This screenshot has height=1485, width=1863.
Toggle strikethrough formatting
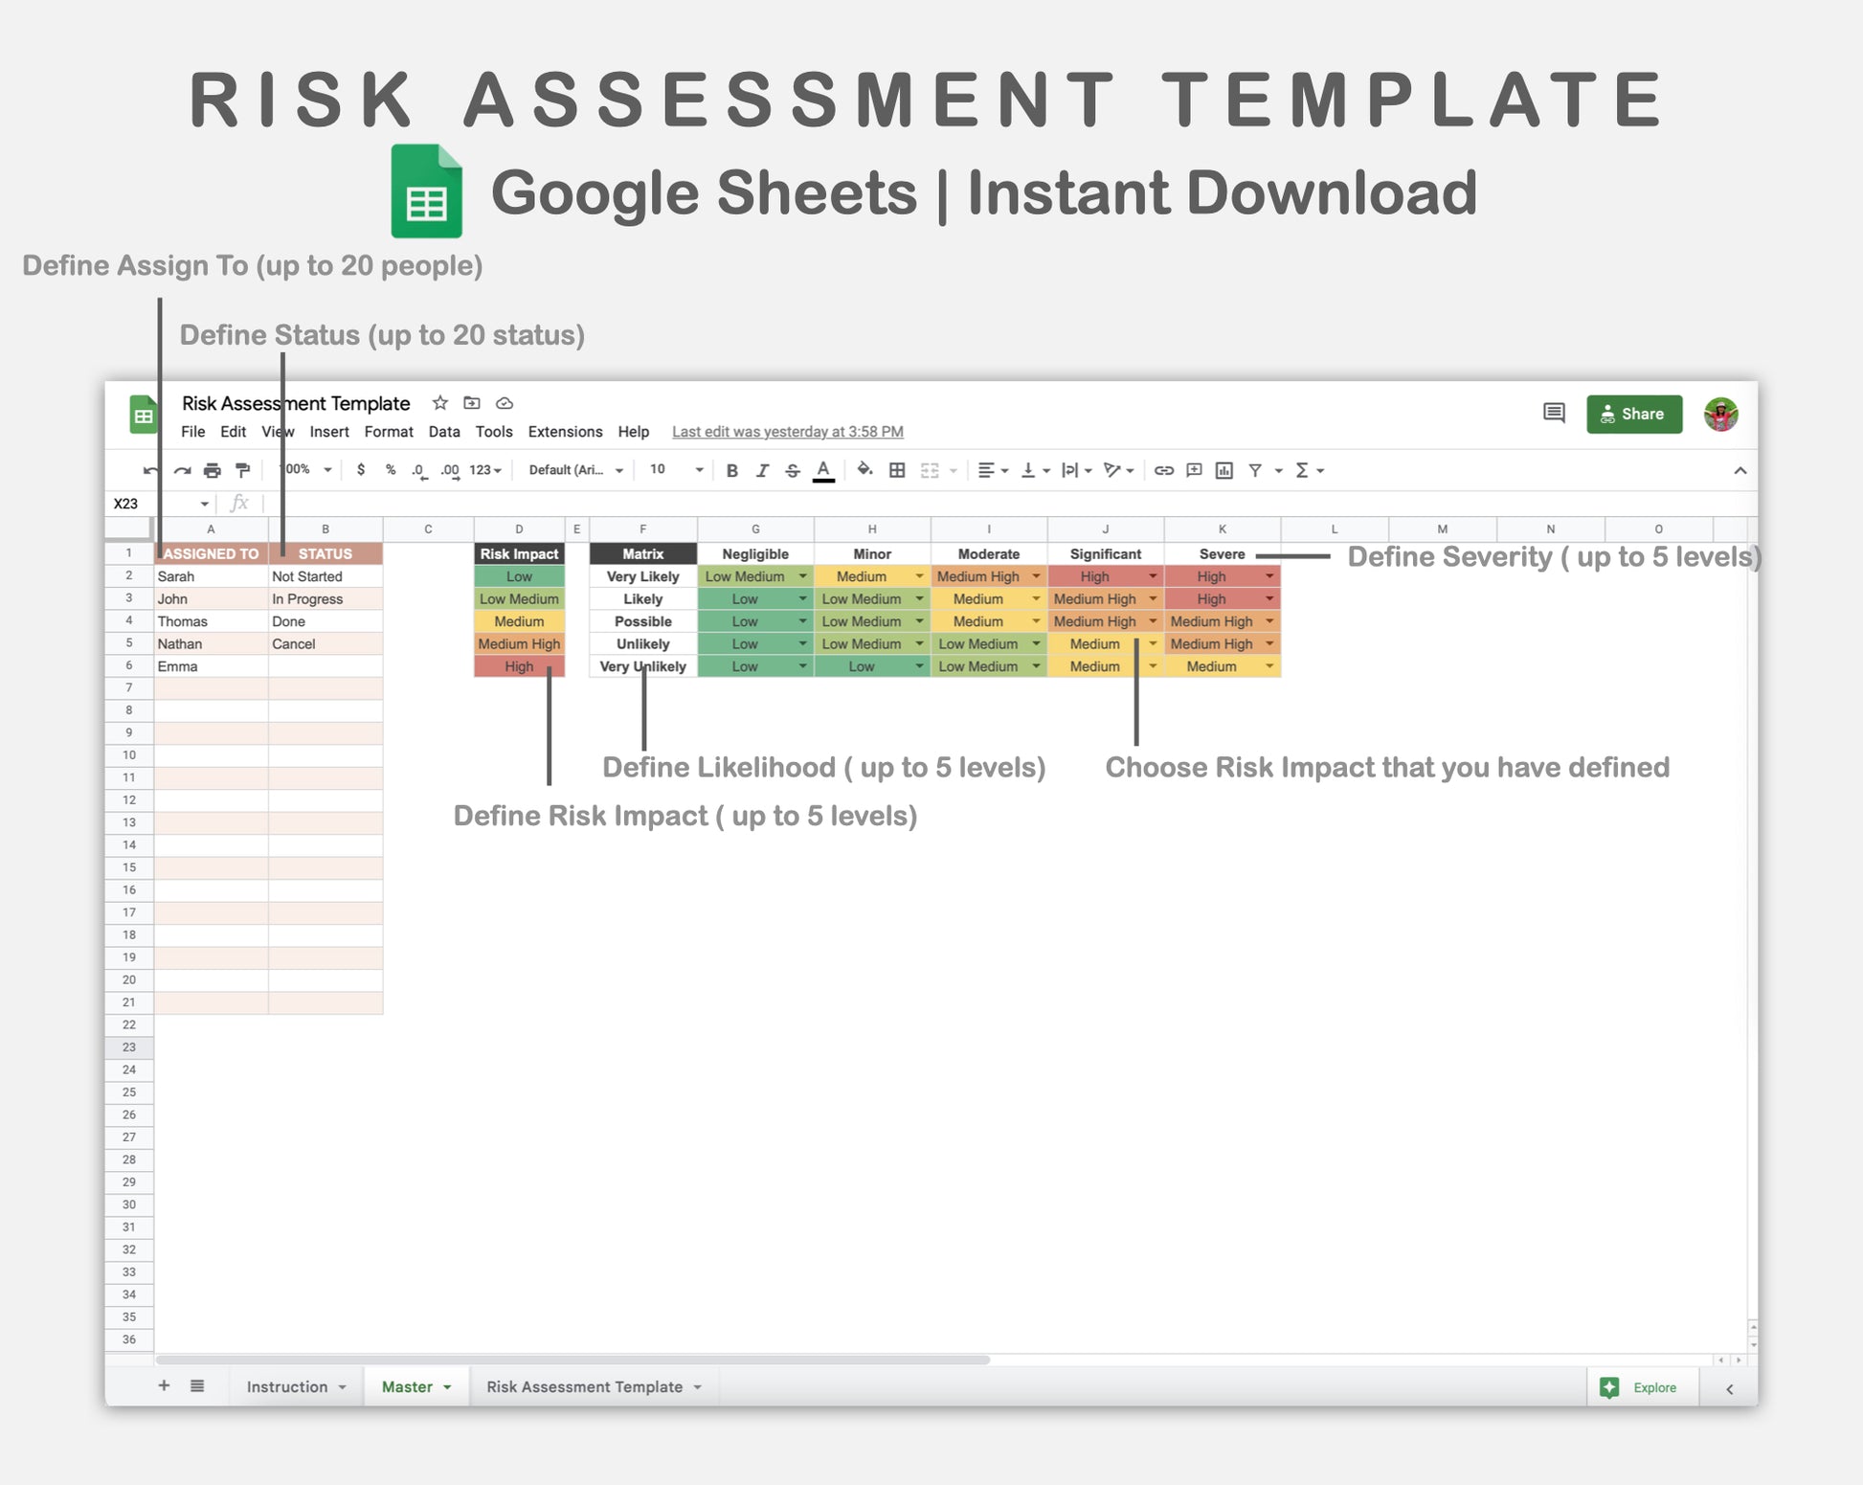(x=793, y=470)
